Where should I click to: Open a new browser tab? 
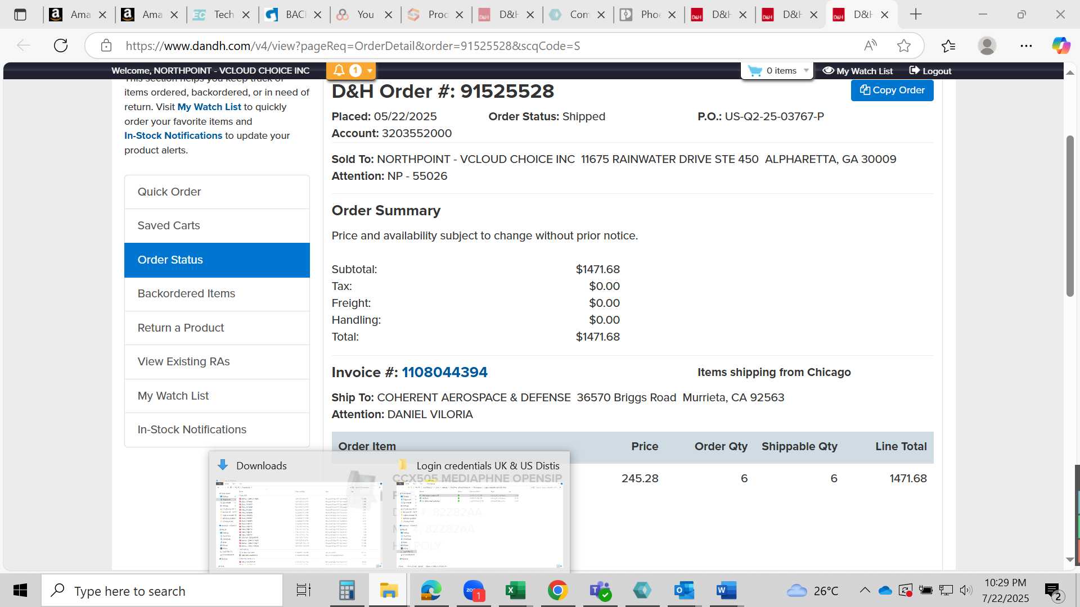click(x=916, y=14)
